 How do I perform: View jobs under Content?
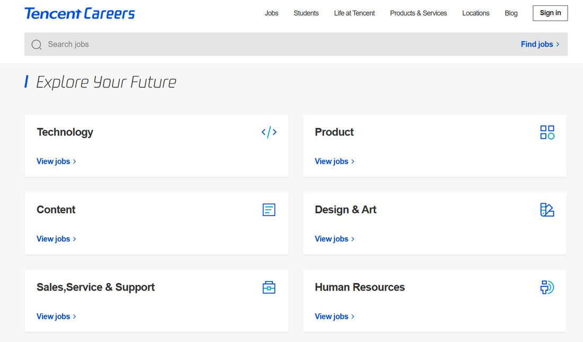click(x=56, y=239)
